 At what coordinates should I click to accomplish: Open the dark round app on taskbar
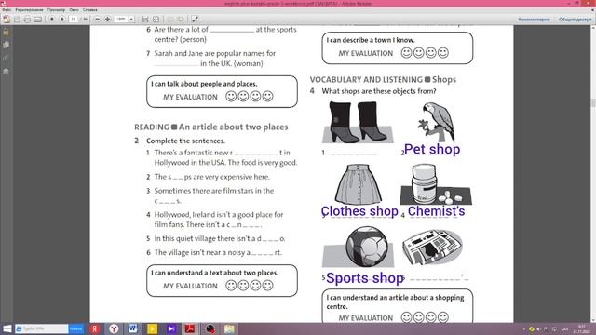(210, 328)
